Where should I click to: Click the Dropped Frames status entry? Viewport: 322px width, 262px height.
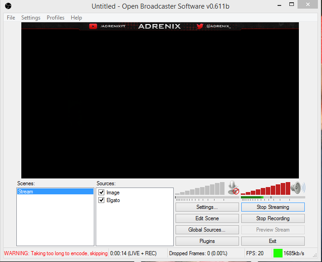pyautogui.click(x=198, y=253)
